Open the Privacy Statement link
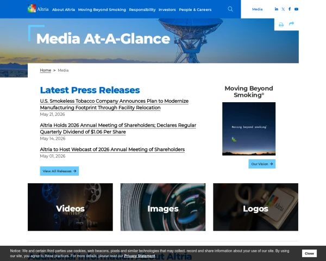The width and height of the screenshot is (326, 261). tap(140, 256)
